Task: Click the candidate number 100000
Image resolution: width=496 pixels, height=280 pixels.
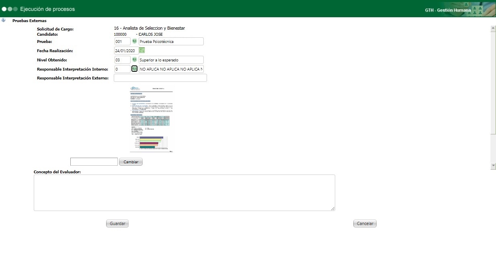Action: tap(120, 34)
